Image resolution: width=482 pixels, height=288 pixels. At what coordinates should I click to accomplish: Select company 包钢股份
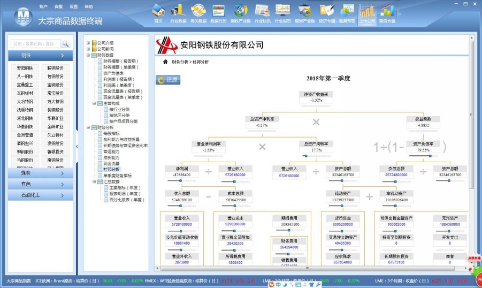[55, 77]
